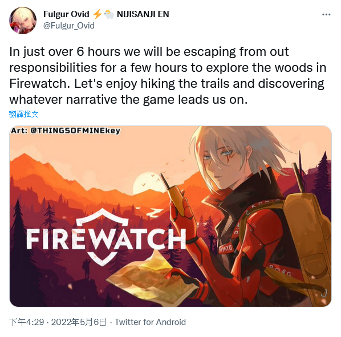The height and width of the screenshot is (337, 341).
Task: Click the sheep emoji beside the name
Action: point(109,15)
